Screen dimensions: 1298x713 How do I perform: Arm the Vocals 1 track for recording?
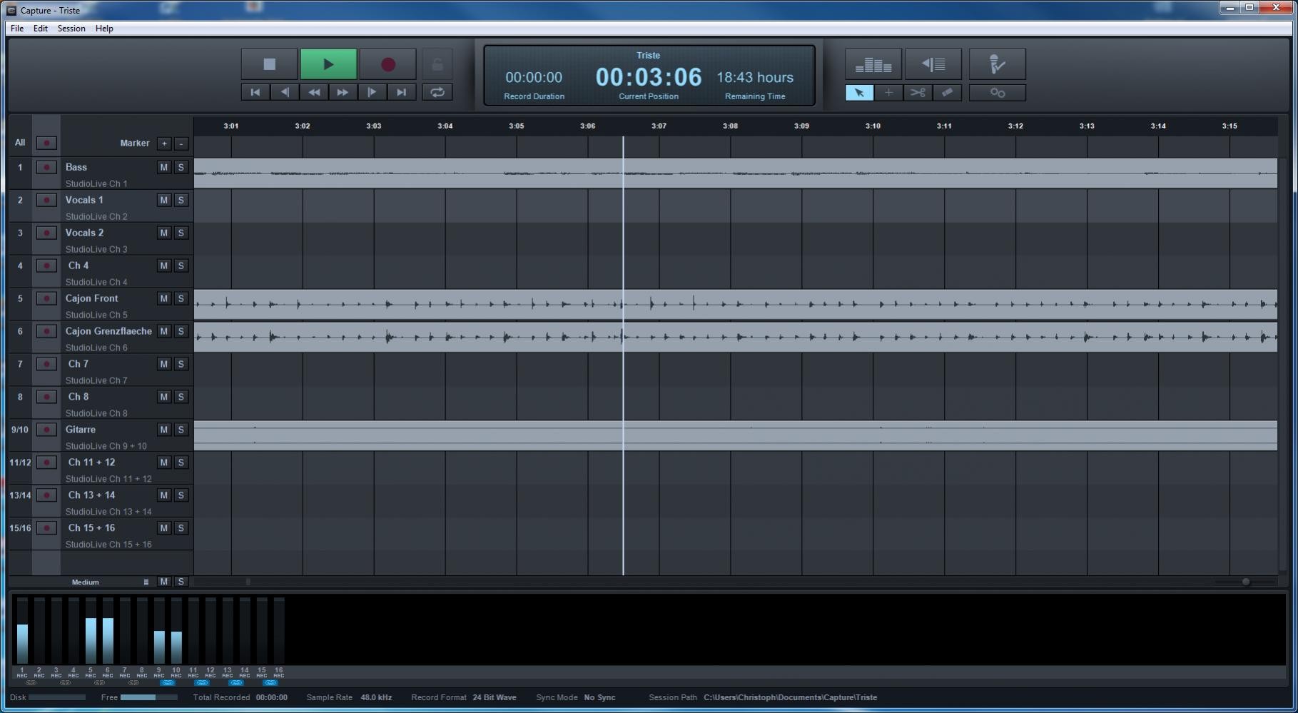point(46,200)
